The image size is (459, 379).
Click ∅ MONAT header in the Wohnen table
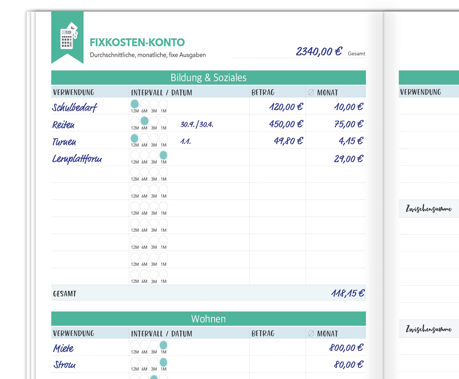click(323, 334)
